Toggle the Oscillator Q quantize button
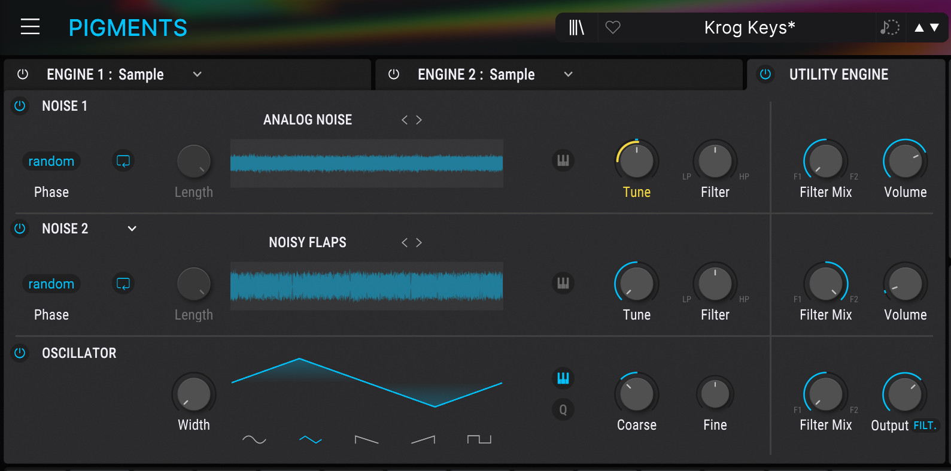Screen dimensions: 951x471 click(563, 410)
